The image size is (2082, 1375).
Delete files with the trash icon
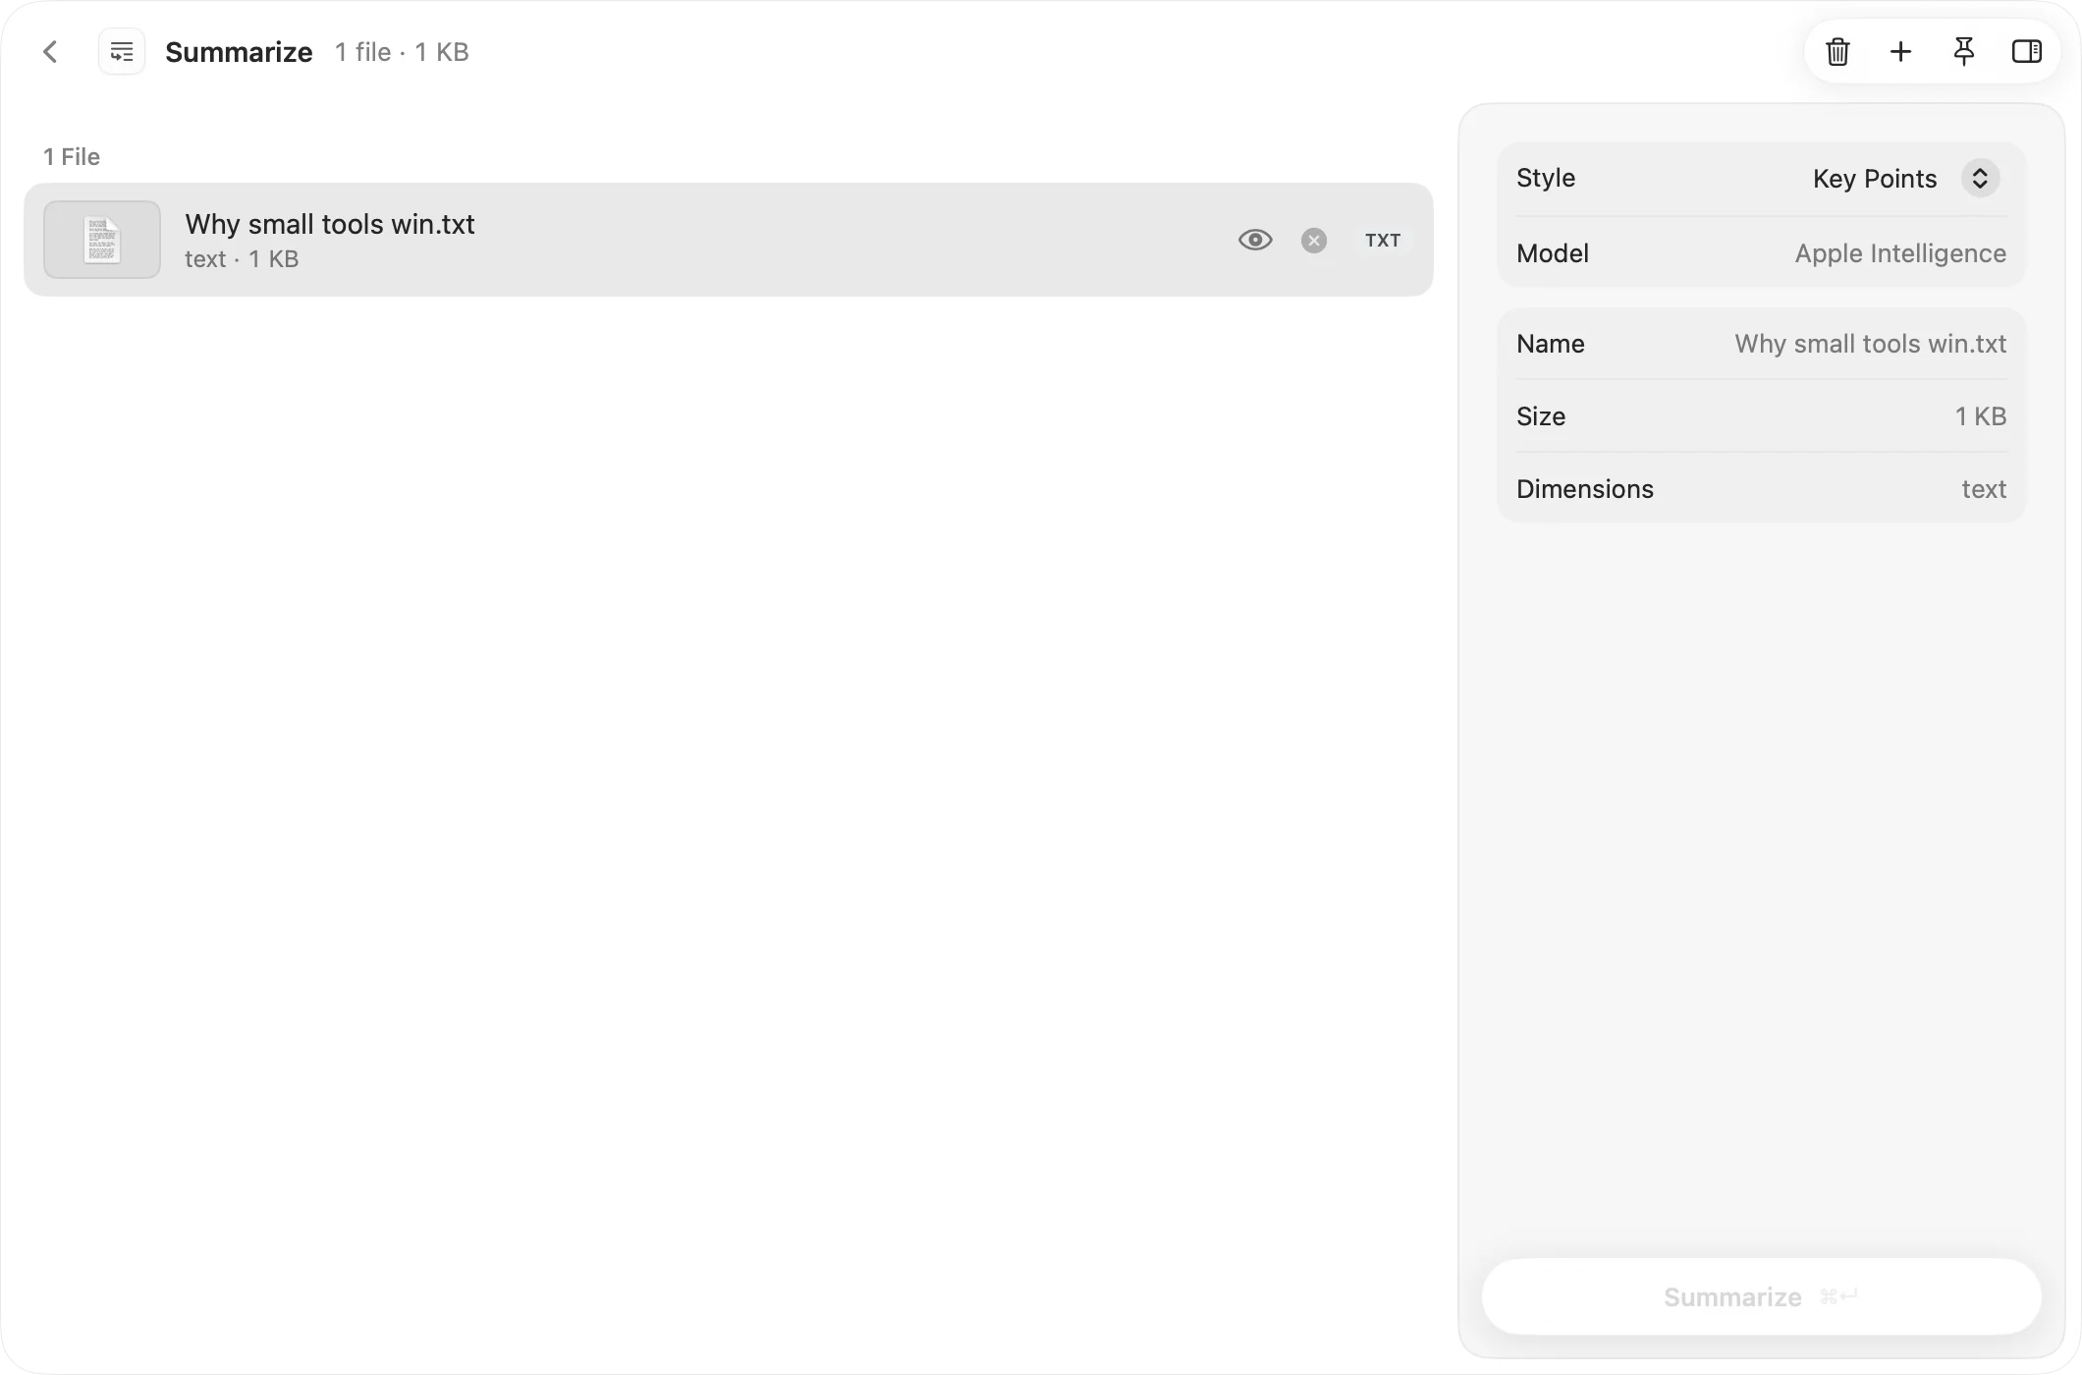tap(1837, 52)
